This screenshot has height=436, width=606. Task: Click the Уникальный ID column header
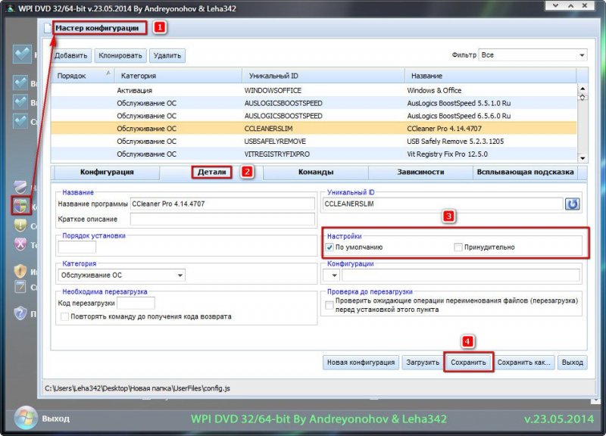click(x=324, y=76)
